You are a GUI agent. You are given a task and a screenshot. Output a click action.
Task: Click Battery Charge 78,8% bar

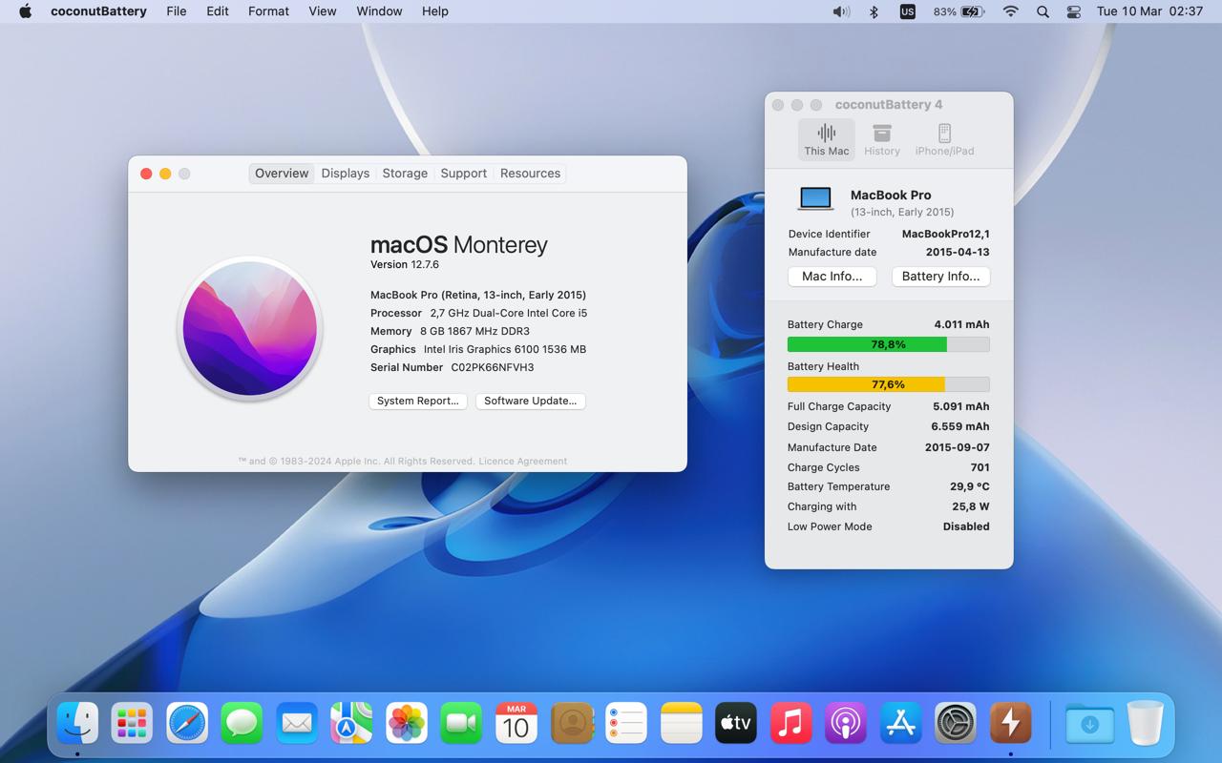(888, 344)
